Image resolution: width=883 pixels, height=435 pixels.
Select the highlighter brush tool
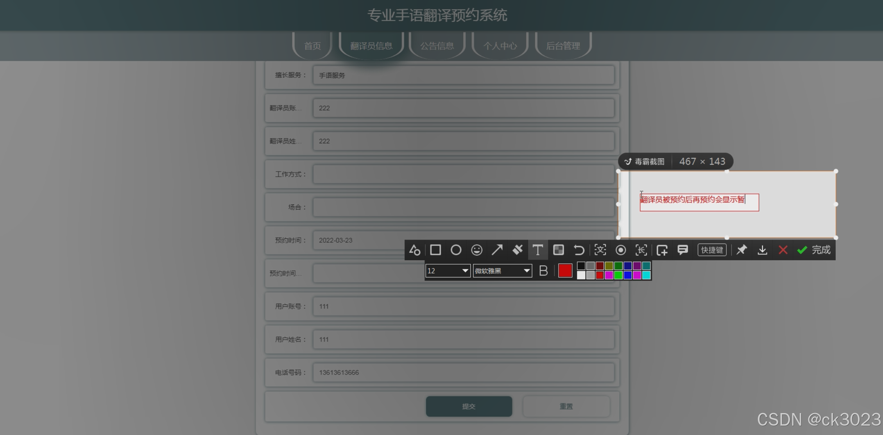click(x=517, y=250)
